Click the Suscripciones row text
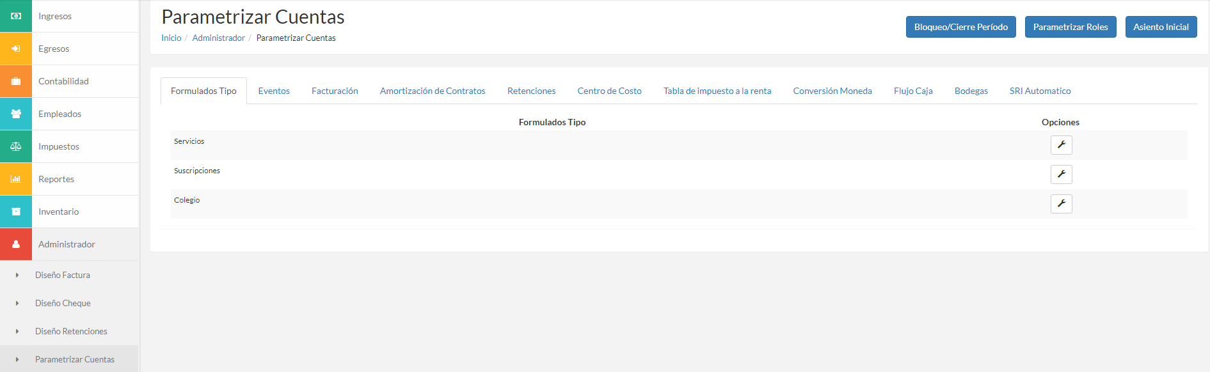Viewport: 1210px width, 372px height. tap(197, 171)
